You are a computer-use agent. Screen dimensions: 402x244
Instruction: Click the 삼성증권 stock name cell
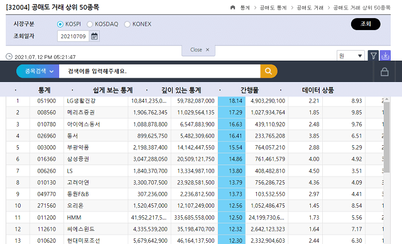95,159
